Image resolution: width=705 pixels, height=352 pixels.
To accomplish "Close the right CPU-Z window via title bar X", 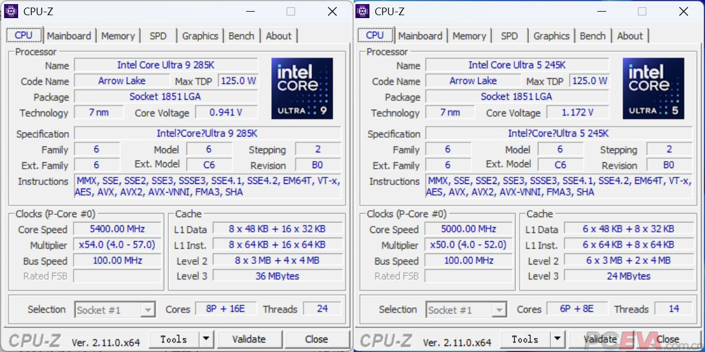I will click(683, 11).
